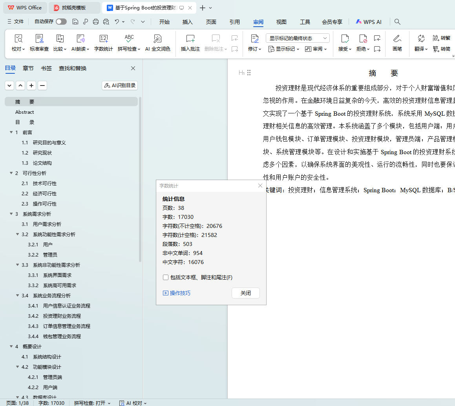This screenshot has width=455, height=406.
Task: Click the 插入批注 insert comment icon
Action: coord(190,39)
